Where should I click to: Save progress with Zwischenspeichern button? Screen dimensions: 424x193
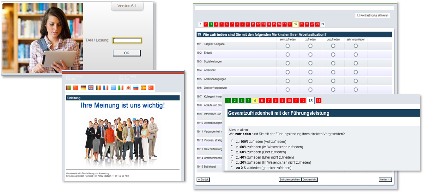click(x=289, y=180)
